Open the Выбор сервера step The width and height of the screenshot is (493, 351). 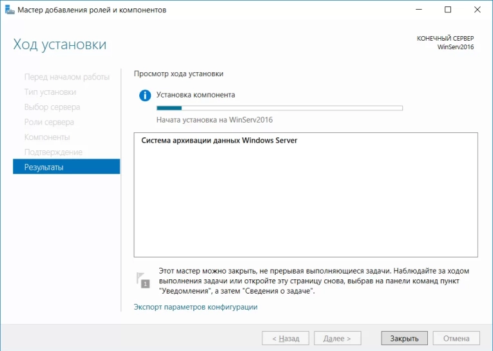[52, 107]
